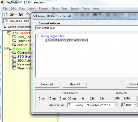
Task: Click the New file toolbar icon
Action: 6,14
